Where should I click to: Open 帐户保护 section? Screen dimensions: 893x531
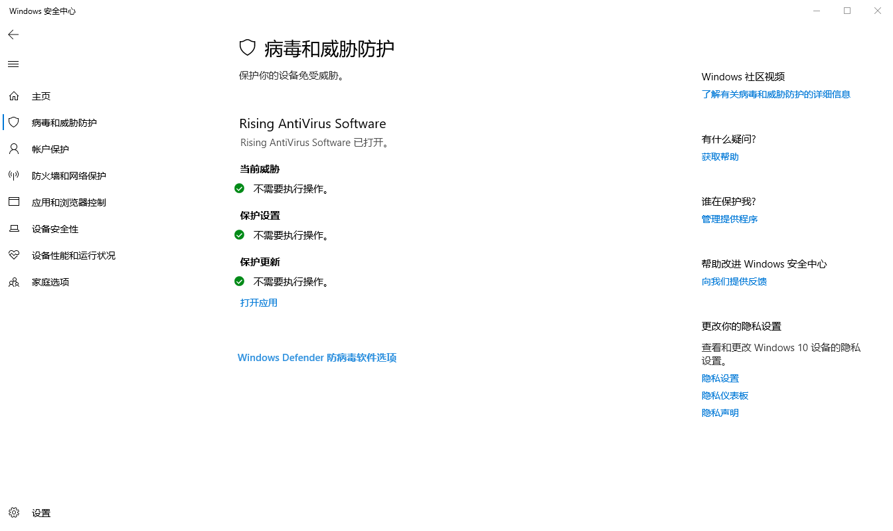[x=50, y=149]
